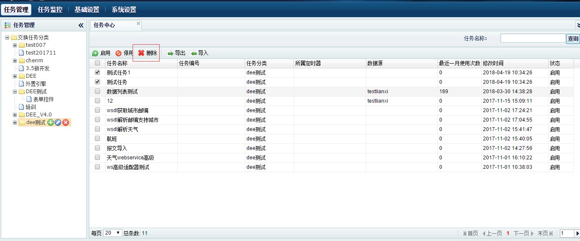The height and width of the screenshot is (241, 580).
Task: Check the 航班 row checkbox
Action: click(x=97, y=138)
